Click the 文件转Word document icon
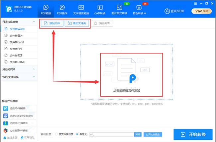This screenshot has width=216, height=142. [x=6, y=29]
